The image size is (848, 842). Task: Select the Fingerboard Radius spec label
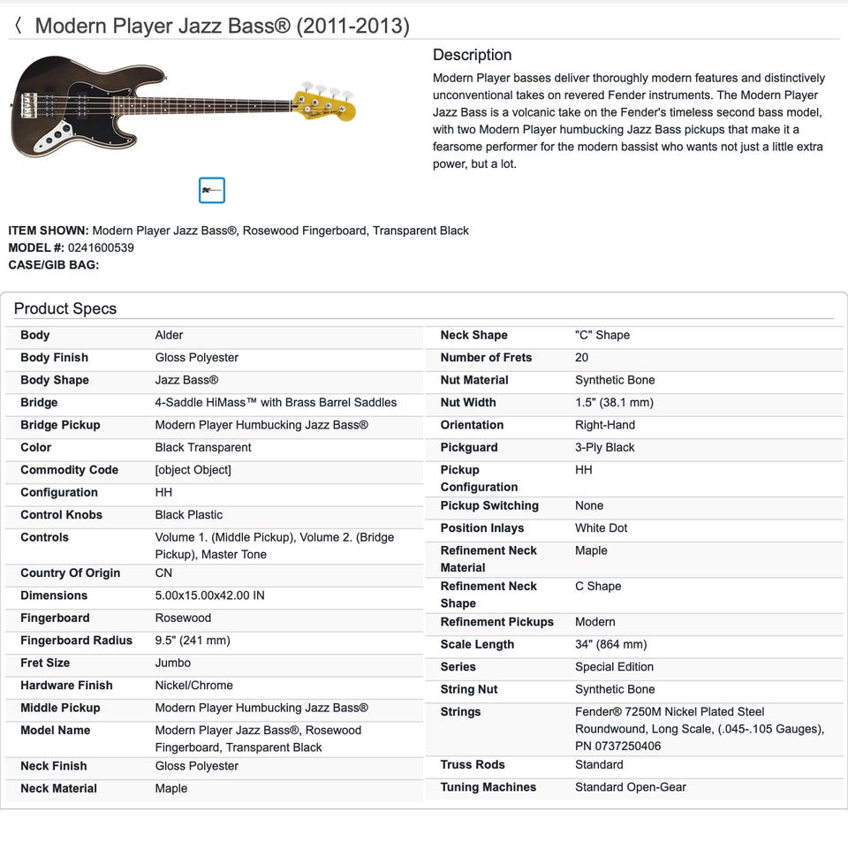click(76, 641)
